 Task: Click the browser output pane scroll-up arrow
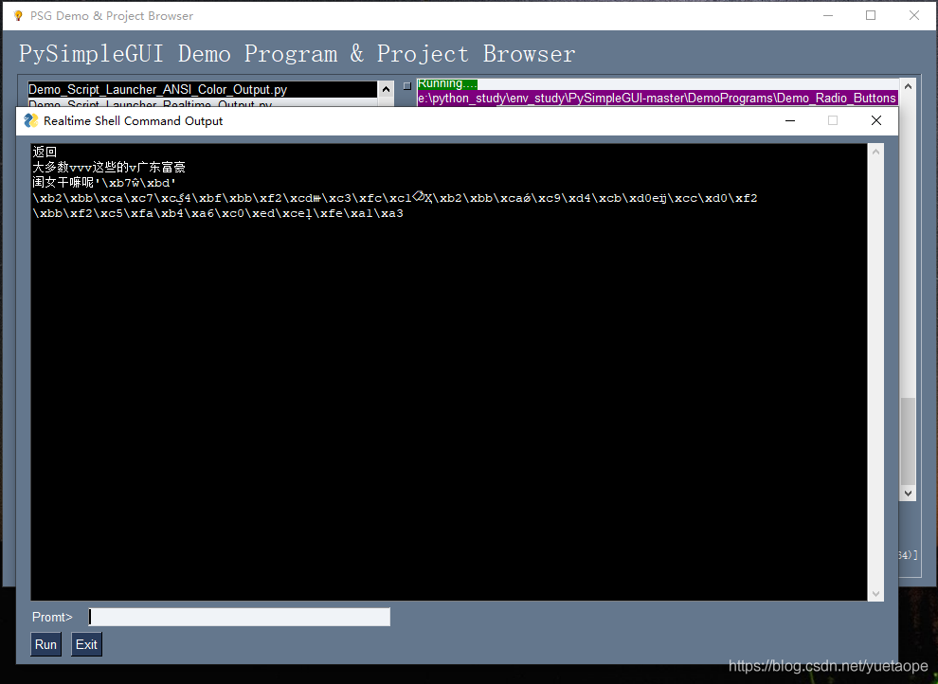[x=908, y=87]
